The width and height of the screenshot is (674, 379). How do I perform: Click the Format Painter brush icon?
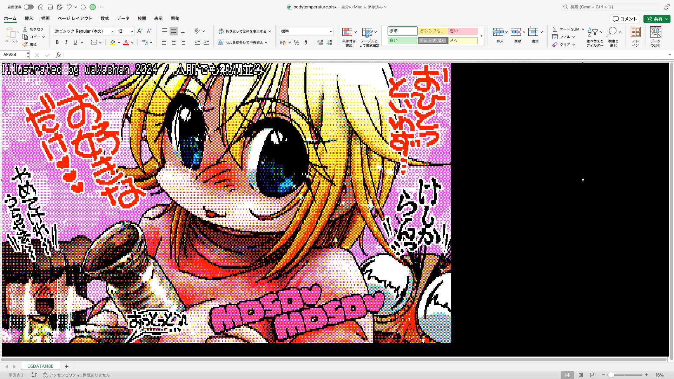[25, 45]
